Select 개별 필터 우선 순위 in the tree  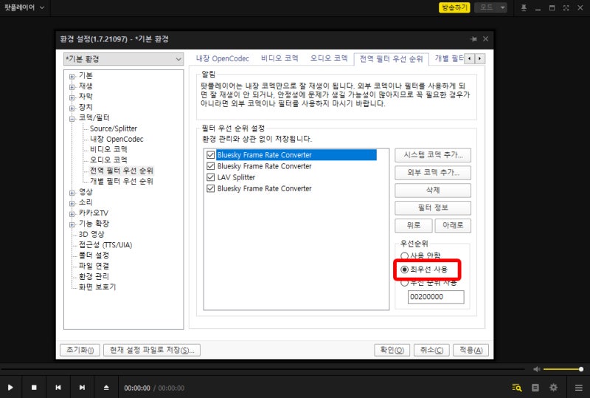[122, 182]
